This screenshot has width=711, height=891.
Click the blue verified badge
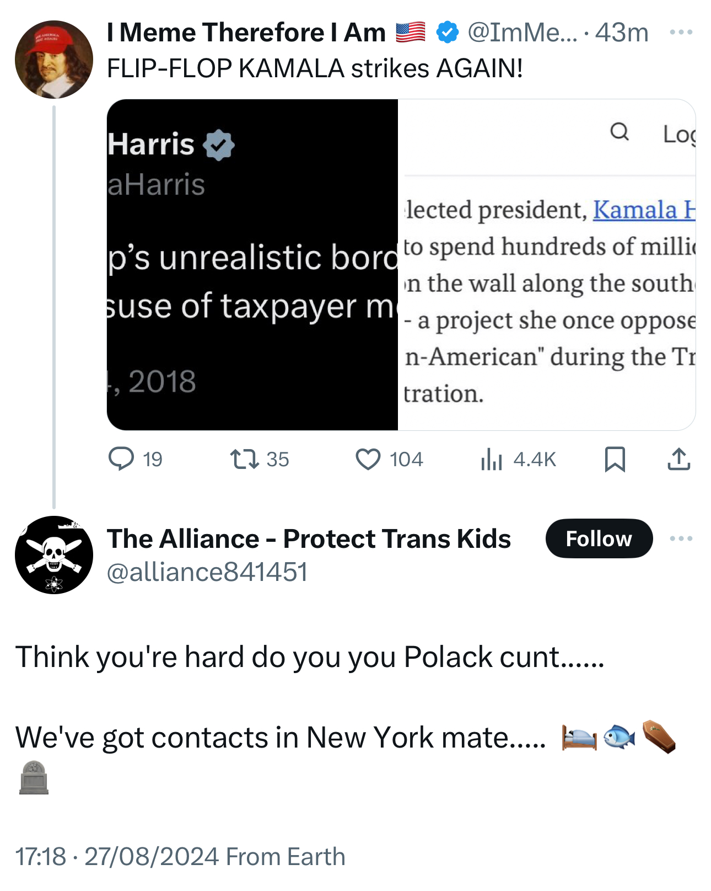coord(447,33)
